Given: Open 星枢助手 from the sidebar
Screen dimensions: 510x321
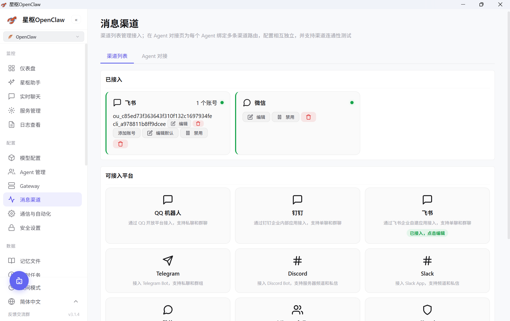Looking at the screenshot, I should point(42,82).
